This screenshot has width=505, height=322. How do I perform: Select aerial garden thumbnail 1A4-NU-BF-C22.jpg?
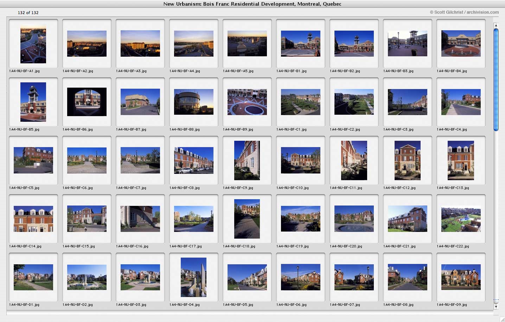tap(461, 219)
